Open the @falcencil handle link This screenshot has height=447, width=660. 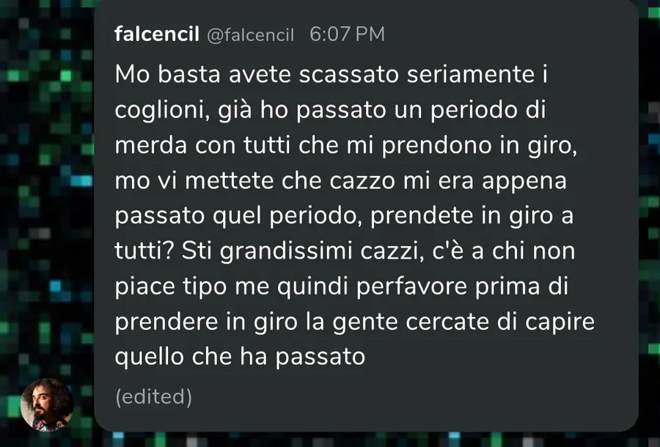point(251,35)
